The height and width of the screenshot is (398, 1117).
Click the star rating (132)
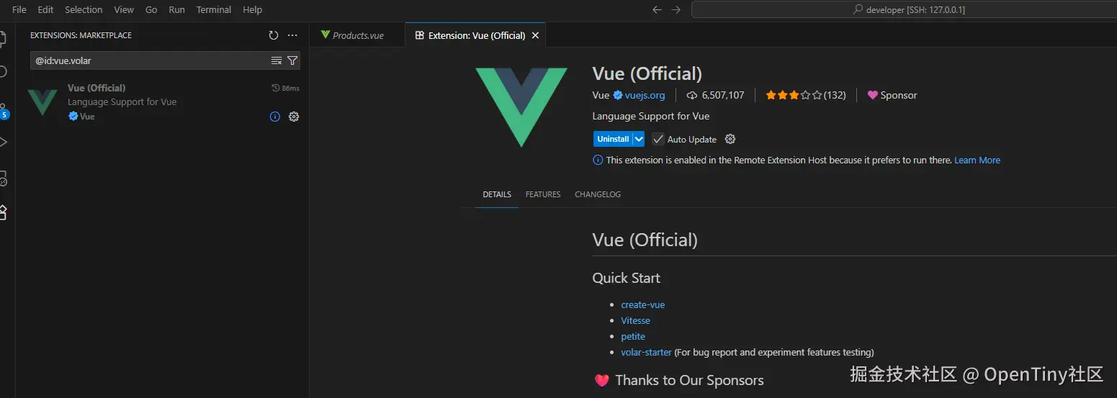pos(806,95)
